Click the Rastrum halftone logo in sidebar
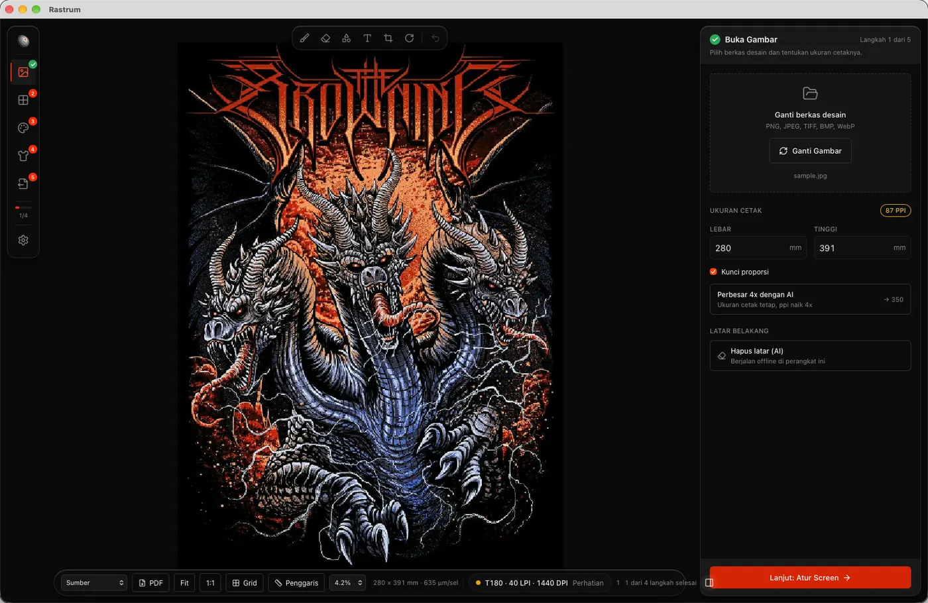The width and height of the screenshot is (928, 603). tap(23, 41)
